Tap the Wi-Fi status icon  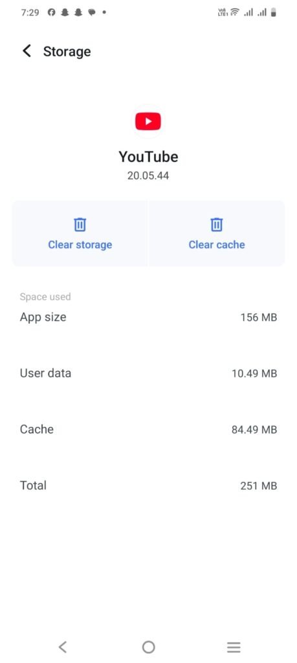tap(234, 13)
